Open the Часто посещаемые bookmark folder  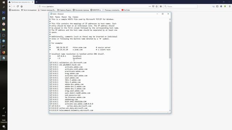(x=29, y=10)
